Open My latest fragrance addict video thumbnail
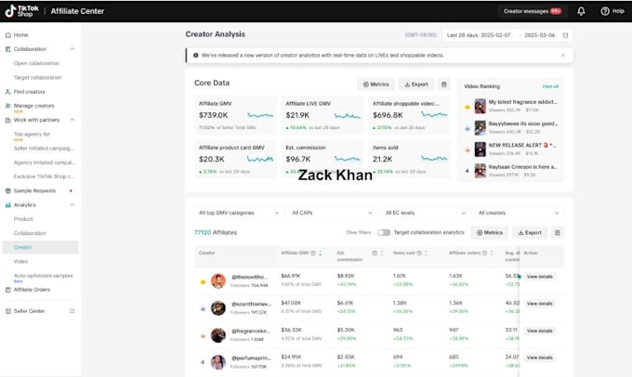 [481, 106]
